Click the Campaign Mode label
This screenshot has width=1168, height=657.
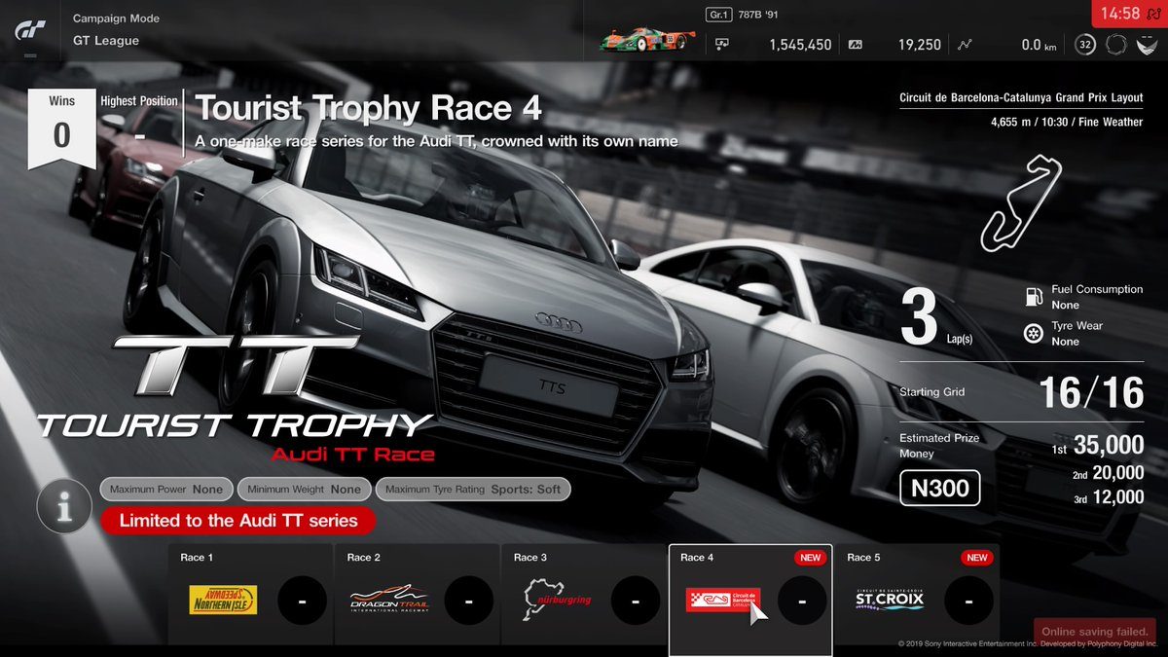(116, 18)
